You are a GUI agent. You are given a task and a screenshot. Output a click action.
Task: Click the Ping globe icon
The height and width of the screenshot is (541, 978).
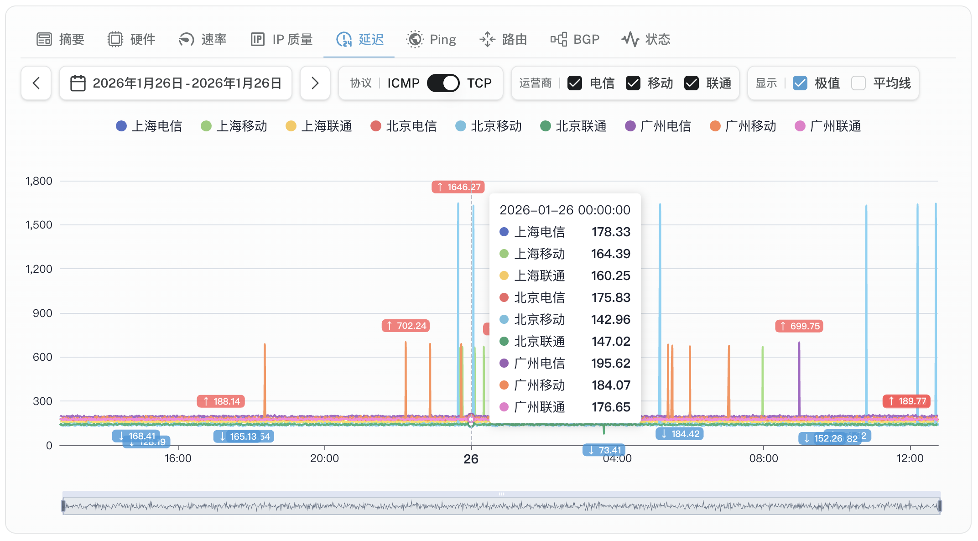point(415,39)
